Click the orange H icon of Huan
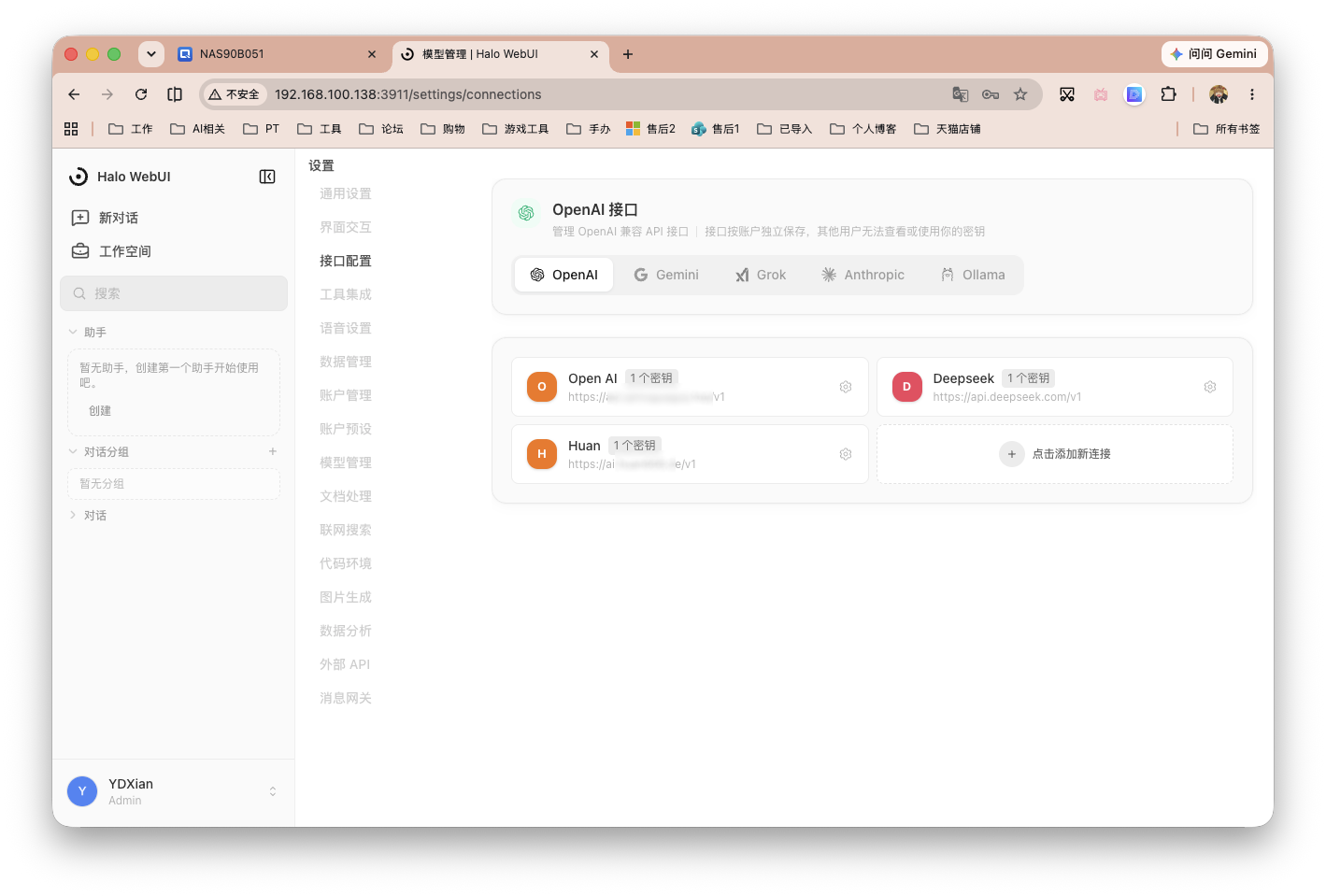Viewport: 1326px width, 896px height. pos(542,454)
